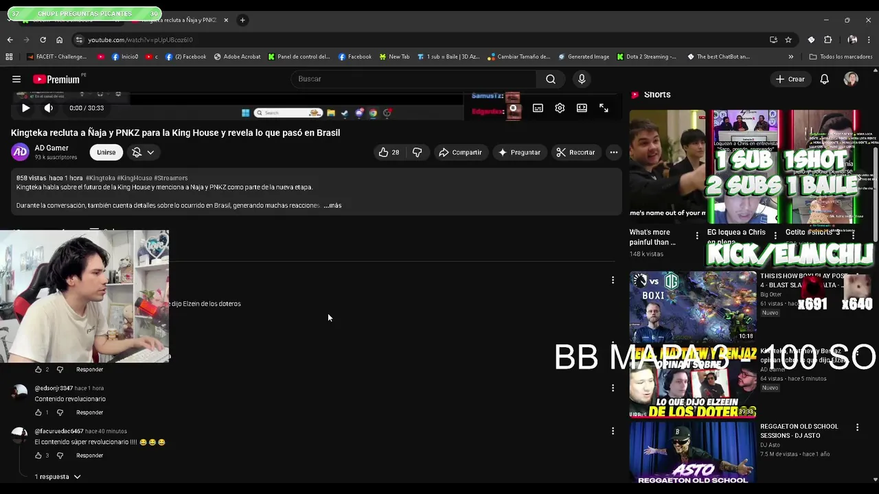Open options for Reggaeton Old School video
The image size is (879, 494).
(857, 427)
